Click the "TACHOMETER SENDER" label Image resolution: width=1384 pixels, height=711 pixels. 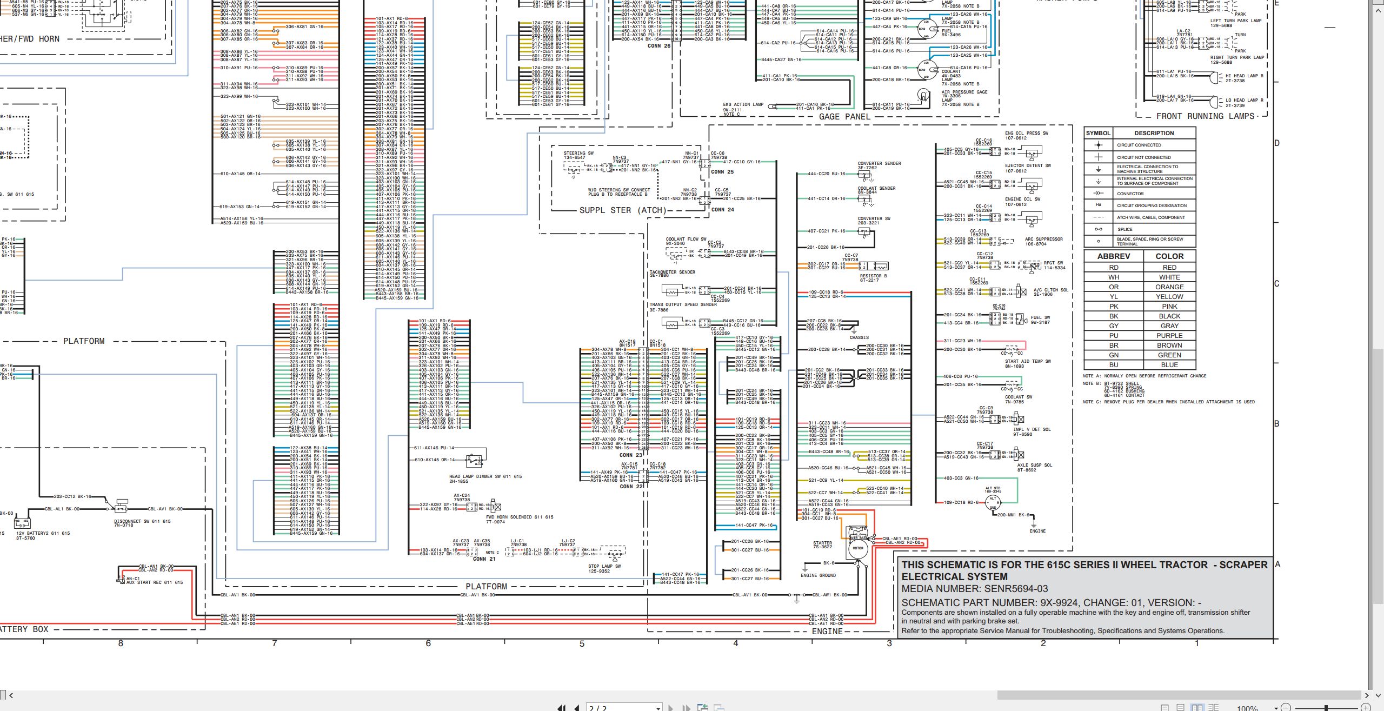pyautogui.click(x=673, y=272)
